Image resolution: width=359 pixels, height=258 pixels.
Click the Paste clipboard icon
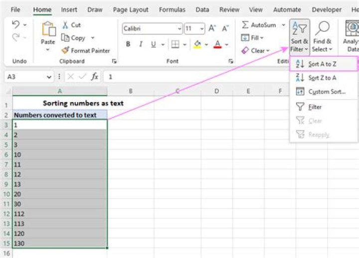pos(48,30)
